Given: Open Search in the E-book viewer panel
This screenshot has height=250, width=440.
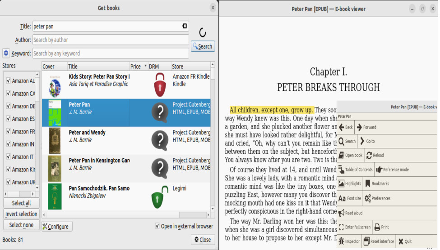Looking at the screenshot, I should (x=347, y=141).
